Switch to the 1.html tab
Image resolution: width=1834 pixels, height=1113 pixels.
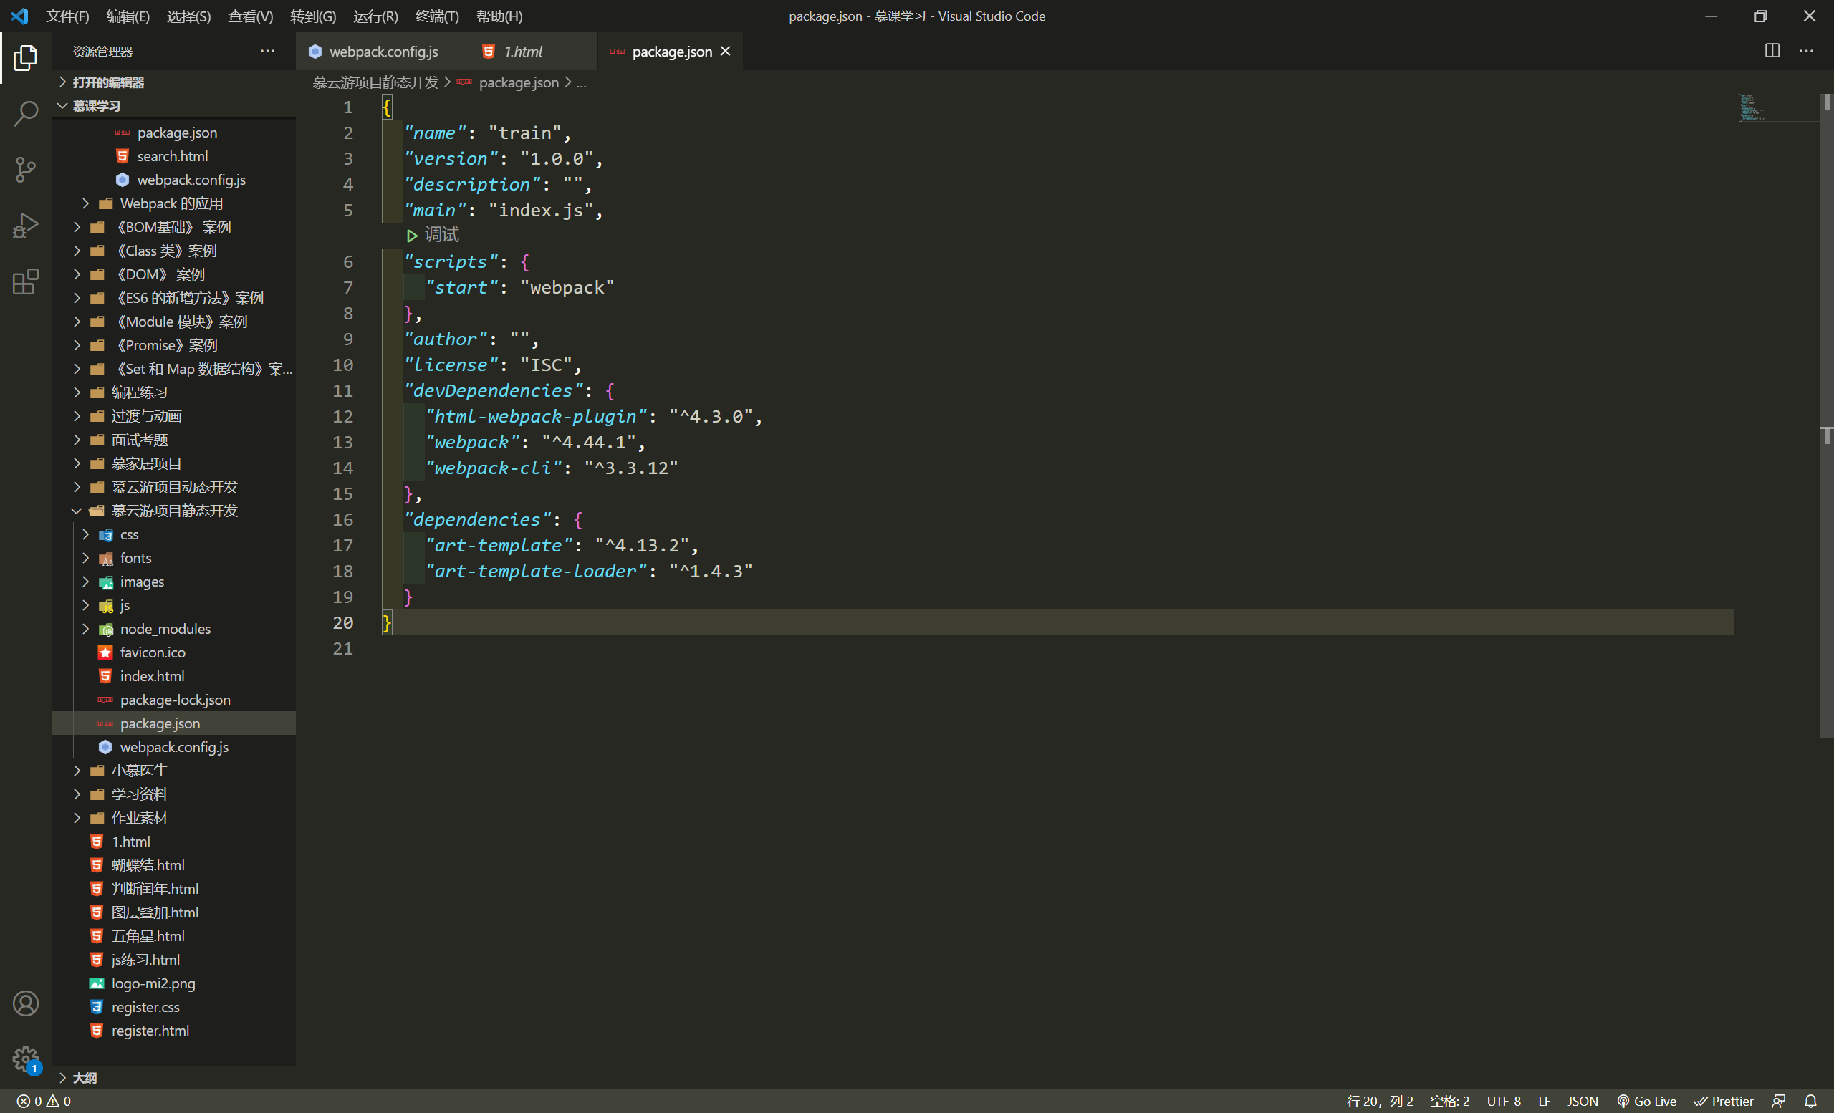pos(533,52)
